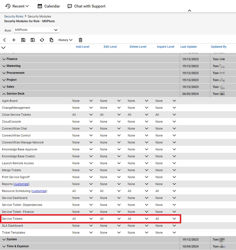Click the back arrow in the toolbar

pos(5,40)
